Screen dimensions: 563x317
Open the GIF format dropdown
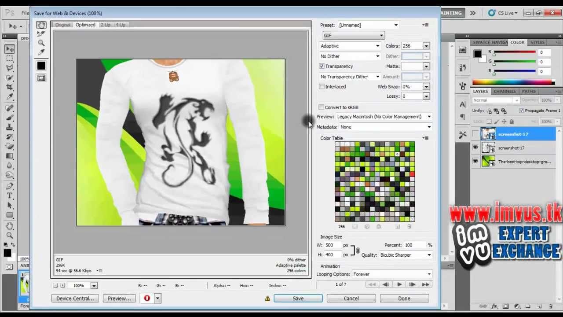[381, 35]
